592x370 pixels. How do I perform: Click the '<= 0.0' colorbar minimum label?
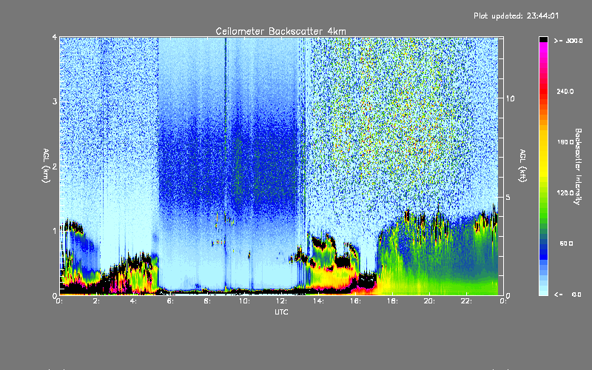568,294
